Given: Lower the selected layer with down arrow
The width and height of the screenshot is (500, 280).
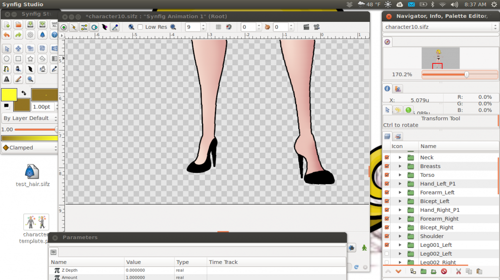Looking at the screenshot, I should click(398, 271).
